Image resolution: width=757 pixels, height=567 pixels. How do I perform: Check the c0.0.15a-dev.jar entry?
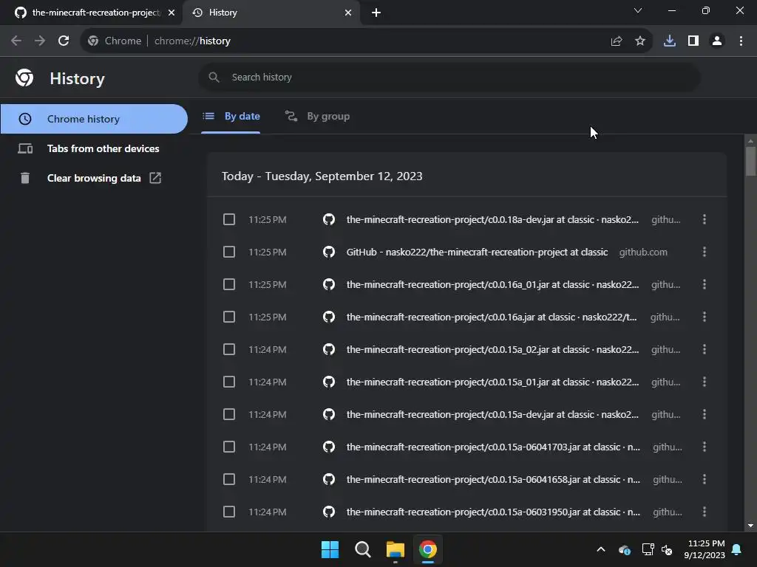pos(229,415)
